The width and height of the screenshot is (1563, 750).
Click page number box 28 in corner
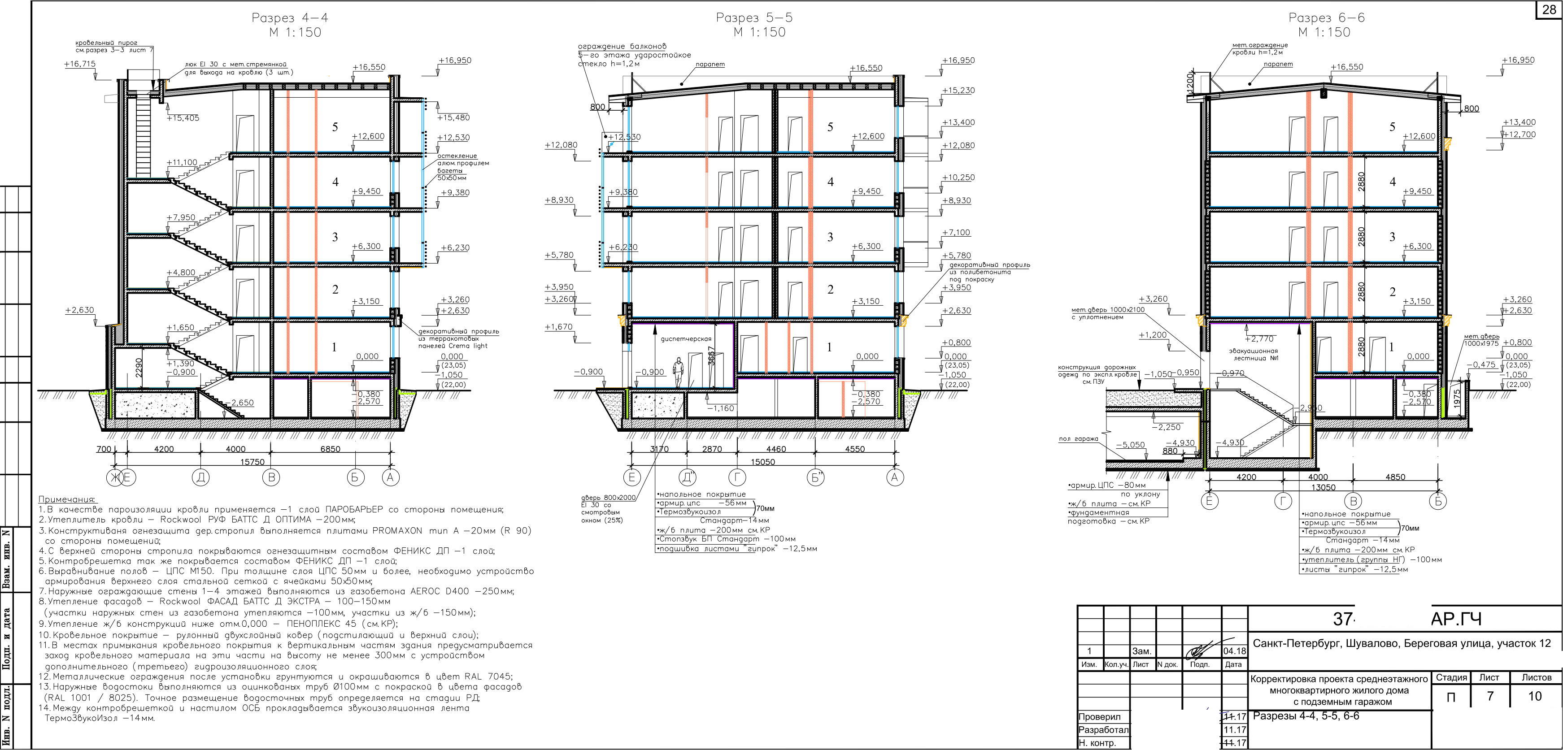(x=1550, y=10)
